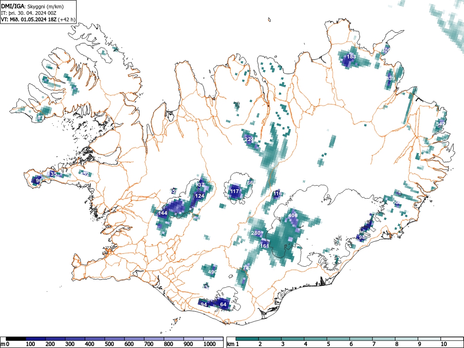This screenshot has height=348, width=464.
Task: Click the '542' value on the east coast
Action: (440, 123)
